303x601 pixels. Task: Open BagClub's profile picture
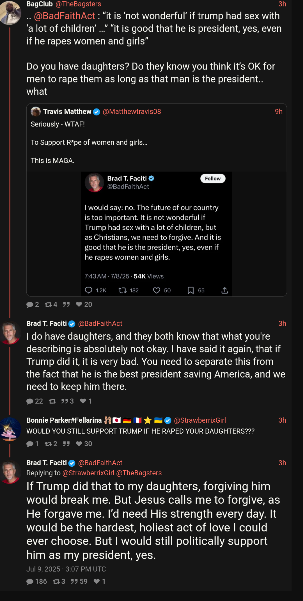point(10,13)
